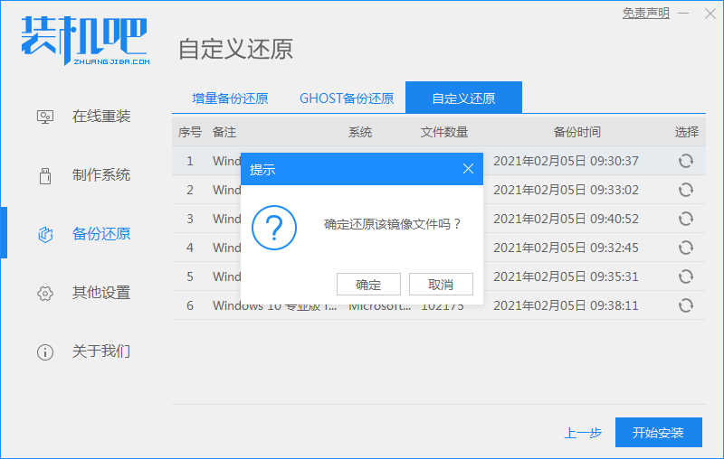Click restore icon for Windows 10 专业版 row 6

pos(686,305)
